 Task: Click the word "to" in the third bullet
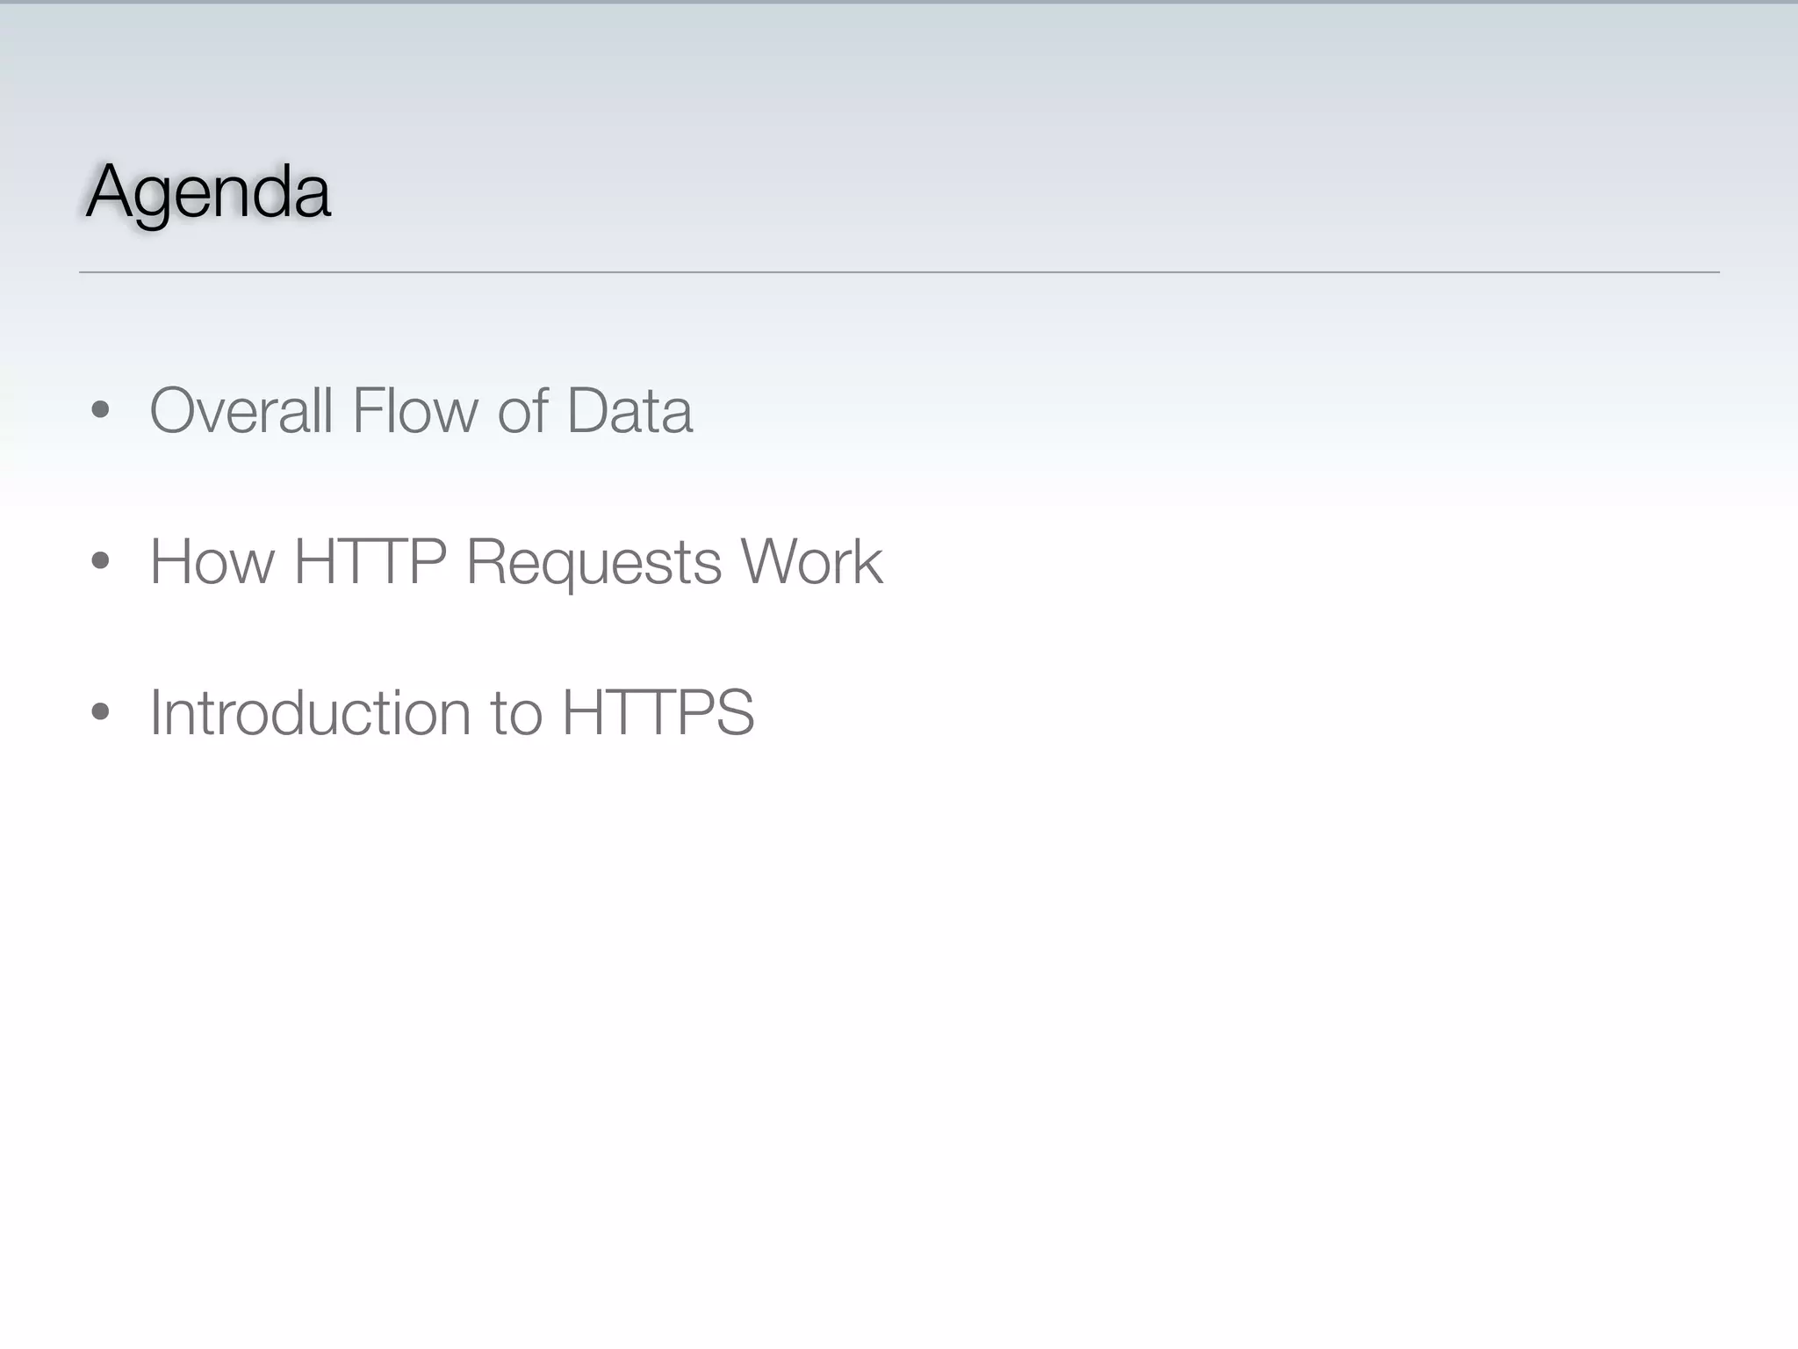pos(515,714)
